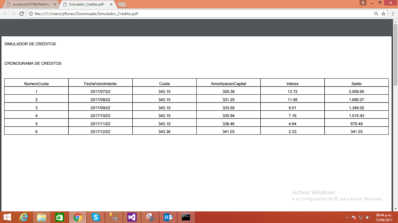Reload the page with the refresh icon
Screen dimensions: 398x223
(x=21, y=14)
